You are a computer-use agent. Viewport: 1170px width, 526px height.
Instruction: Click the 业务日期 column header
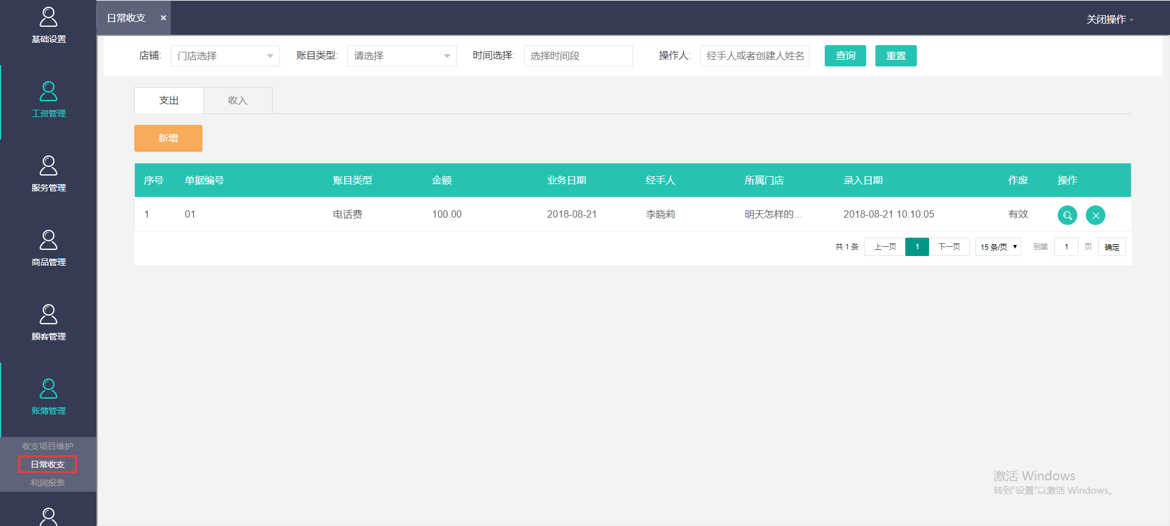click(567, 180)
